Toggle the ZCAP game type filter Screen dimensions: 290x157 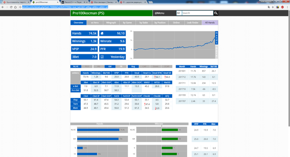[x=167, y=67]
